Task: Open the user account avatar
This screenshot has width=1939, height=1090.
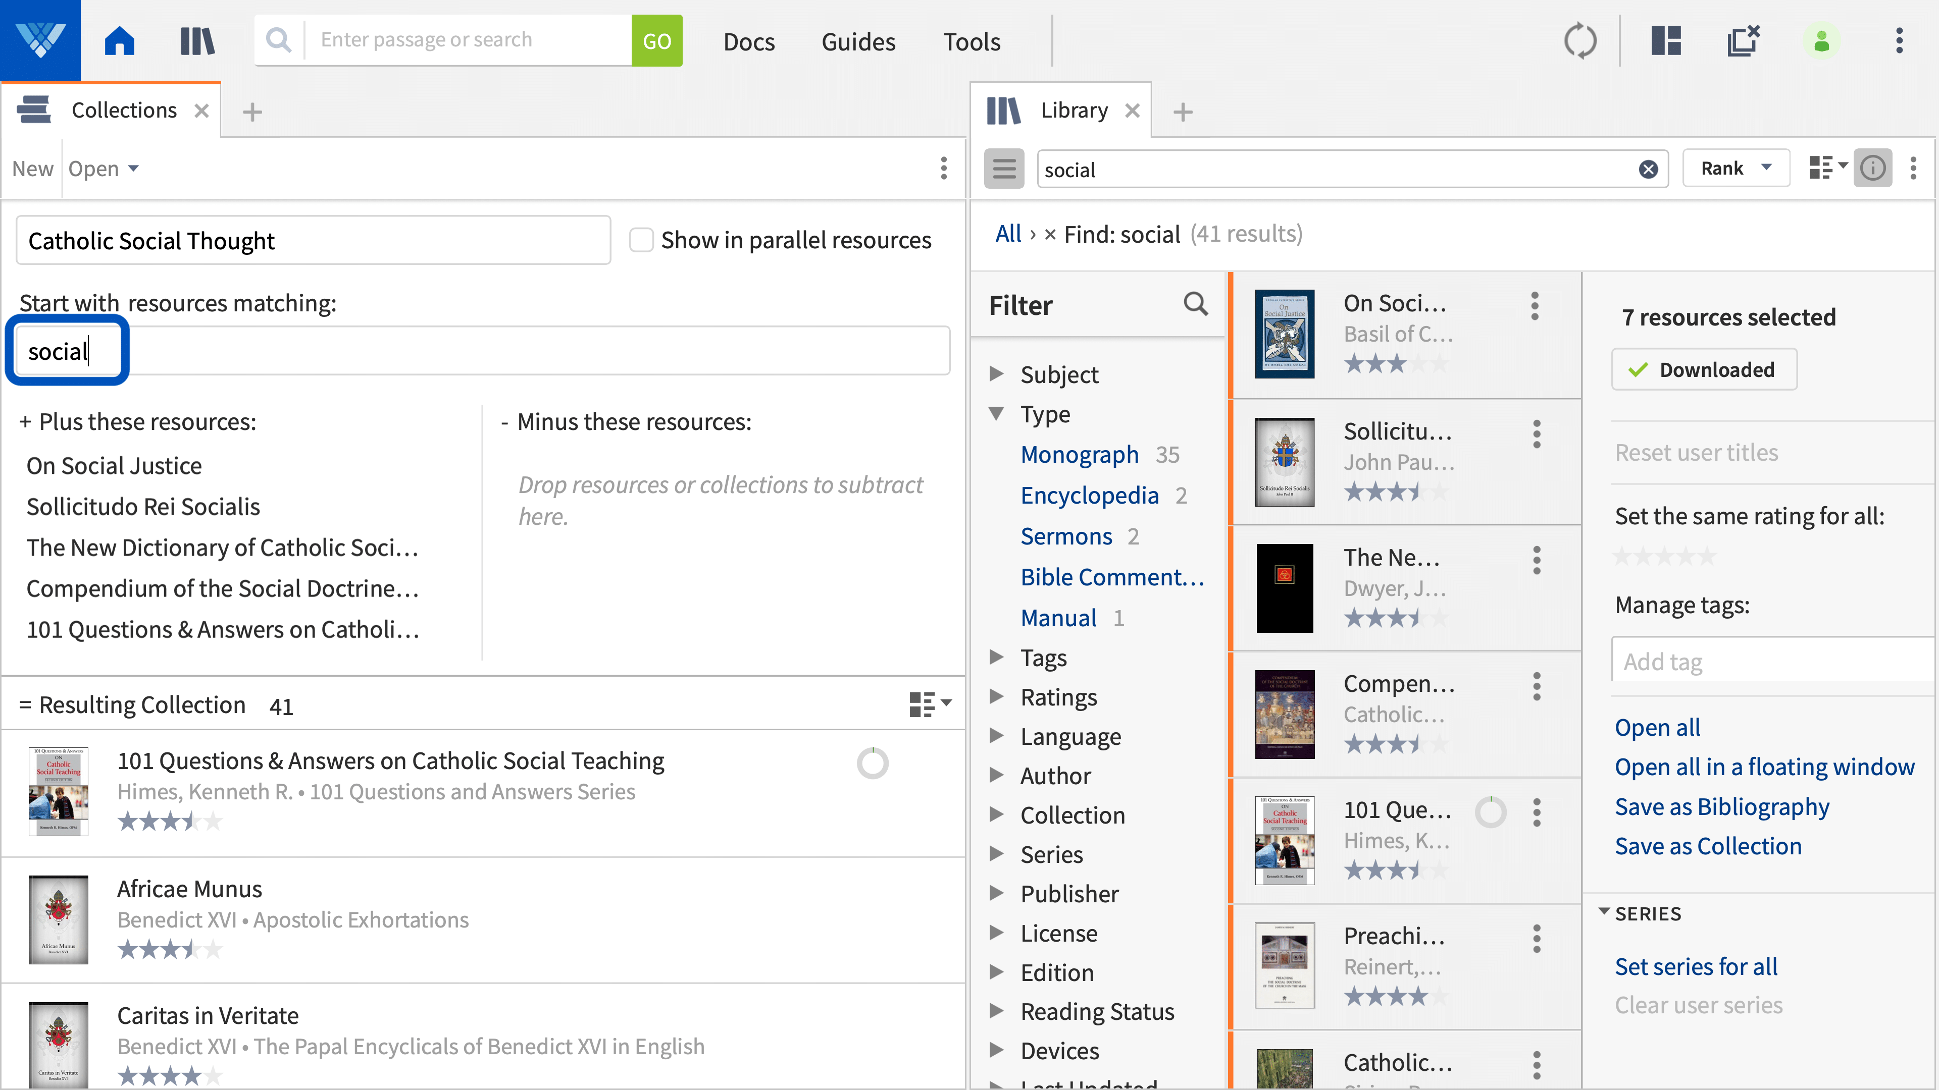Action: tap(1821, 40)
